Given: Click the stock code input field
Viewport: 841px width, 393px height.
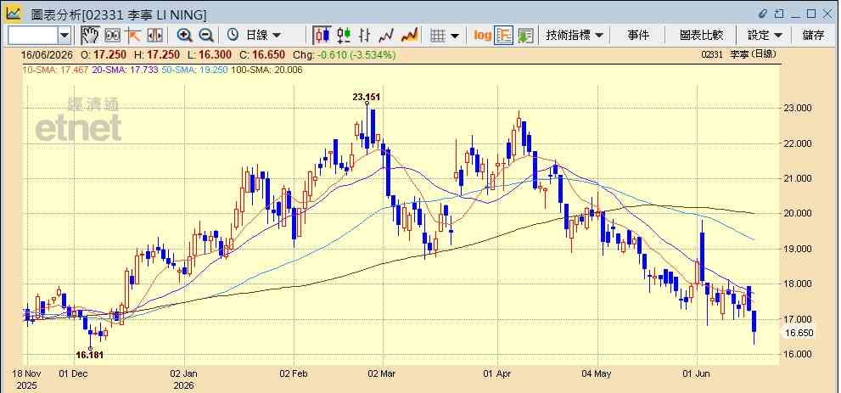Looking at the screenshot, I should point(33,36).
